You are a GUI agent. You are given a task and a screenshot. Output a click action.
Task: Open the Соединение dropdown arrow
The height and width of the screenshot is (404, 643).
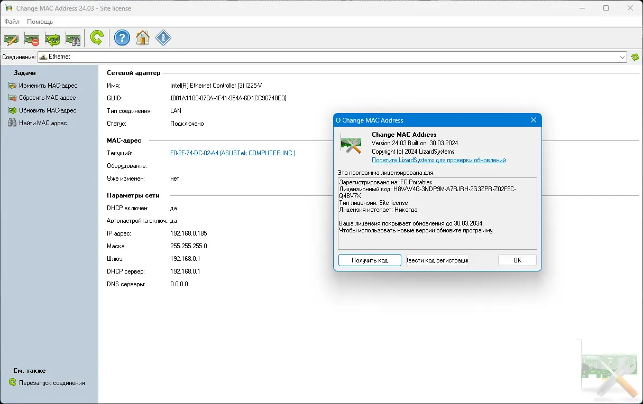click(x=622, y=57)
